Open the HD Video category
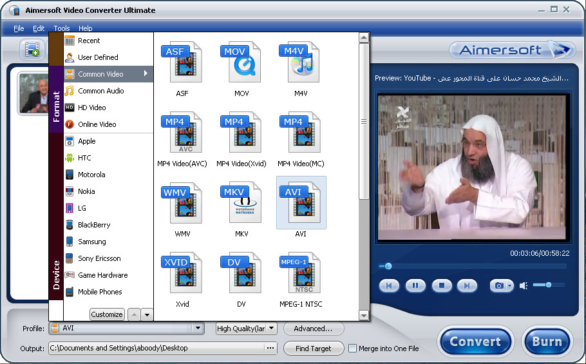 108,108
